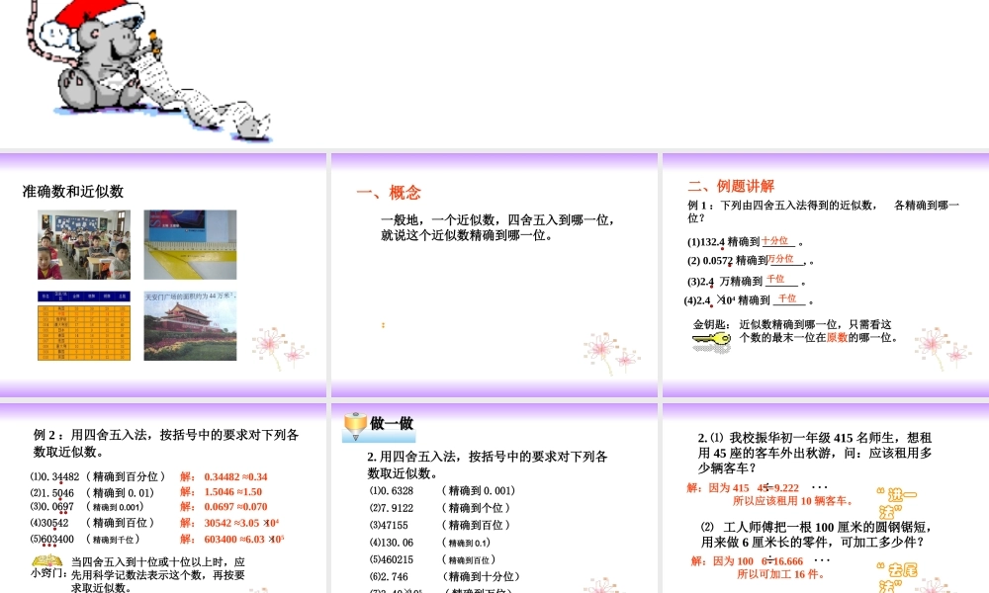
Task: Click the pencil icon next to 做一做
Action: pos(355,427)
